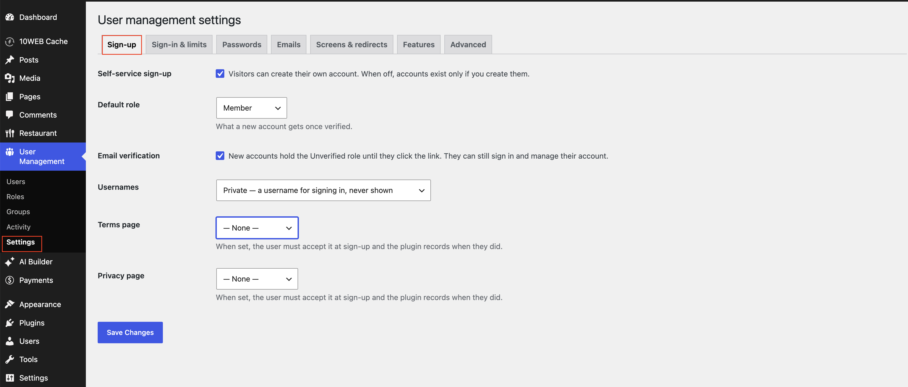Open the Screens & redirects tab

(352, 45)
